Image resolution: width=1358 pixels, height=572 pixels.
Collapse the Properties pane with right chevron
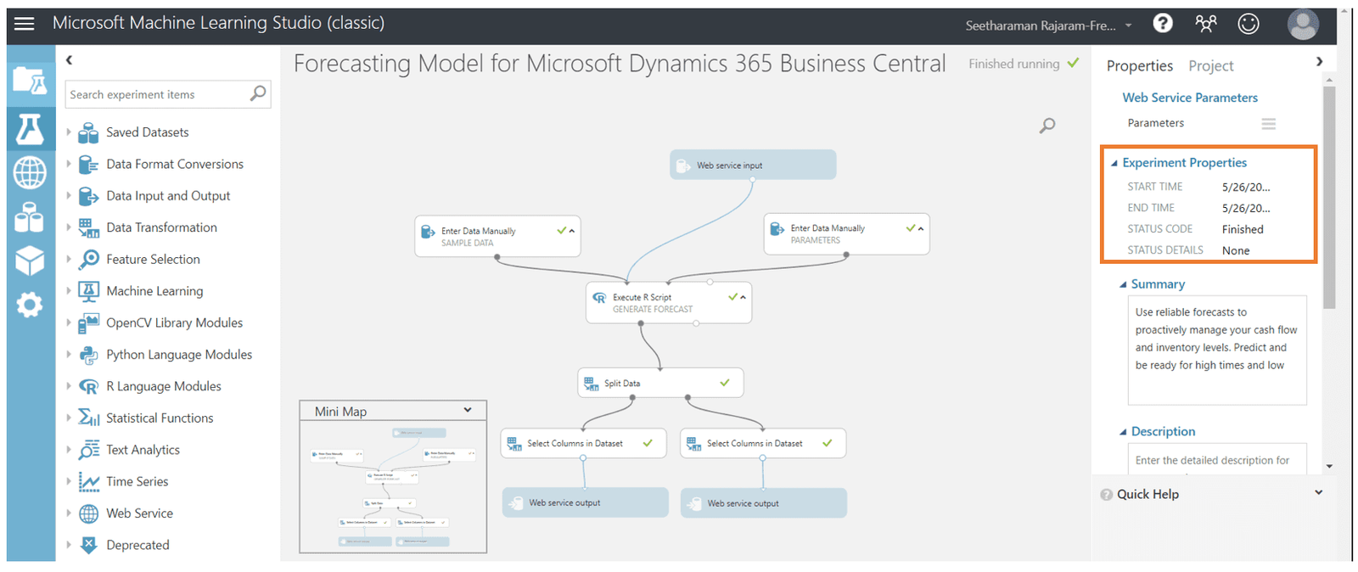[1319, 61]
